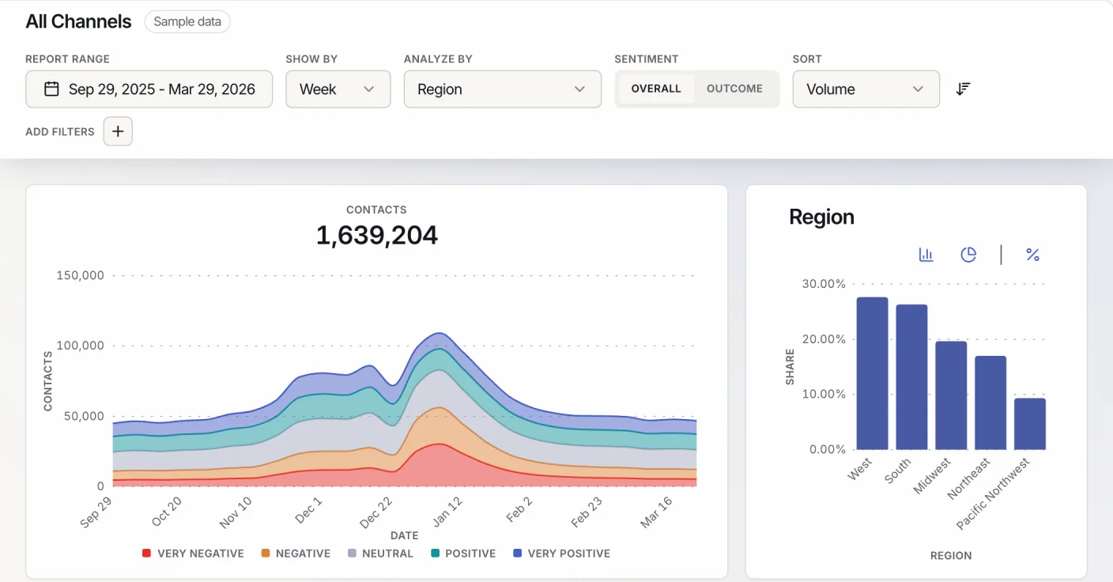Viewport: 1113px width, 582px height.
Task: Select the Overall sentiment option
Action: (x=655, y=89)
